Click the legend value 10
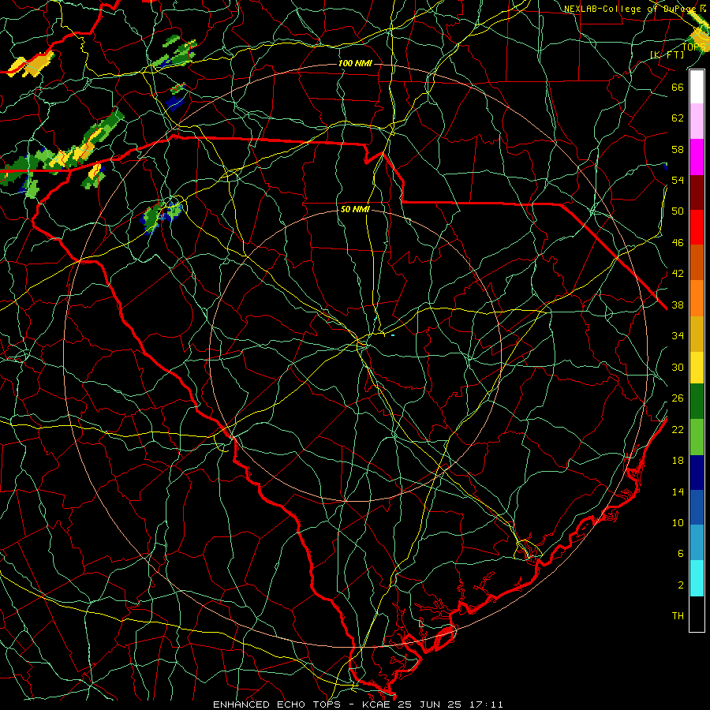Image resolution: width=710 pixels, height=710 pixels. coord(678,522)
